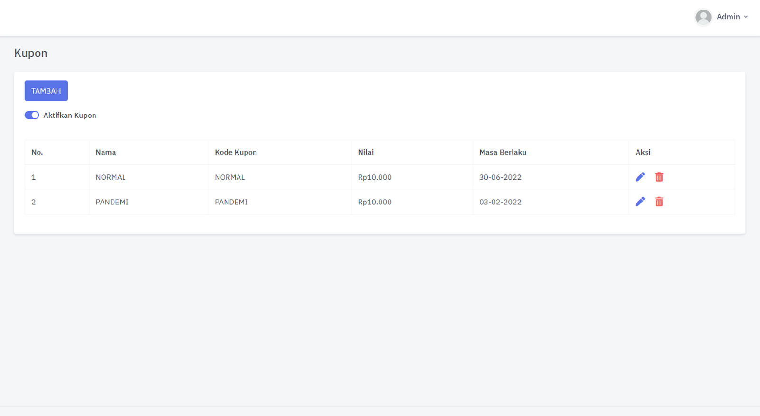Turn off the Aktifkan Kupon switch
760x416 pixels.
[32, 115]
